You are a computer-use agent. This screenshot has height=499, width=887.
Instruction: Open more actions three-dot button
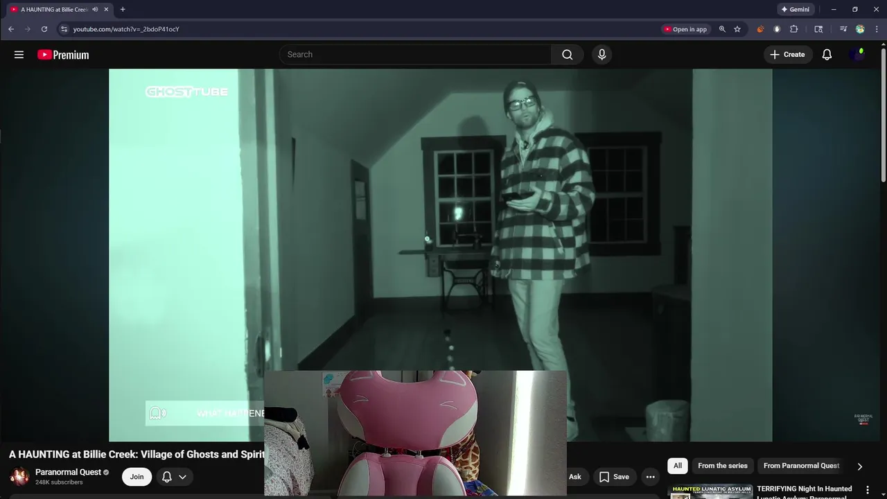650,477
